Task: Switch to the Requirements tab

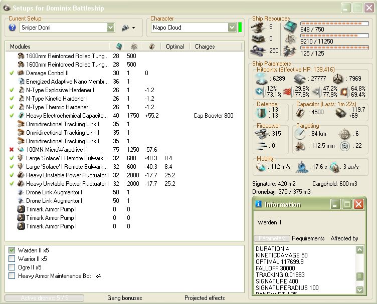Action: 308,238
